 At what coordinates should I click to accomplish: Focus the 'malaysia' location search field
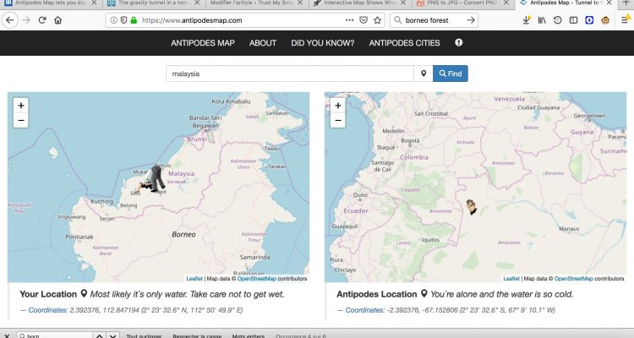[290, 74]
